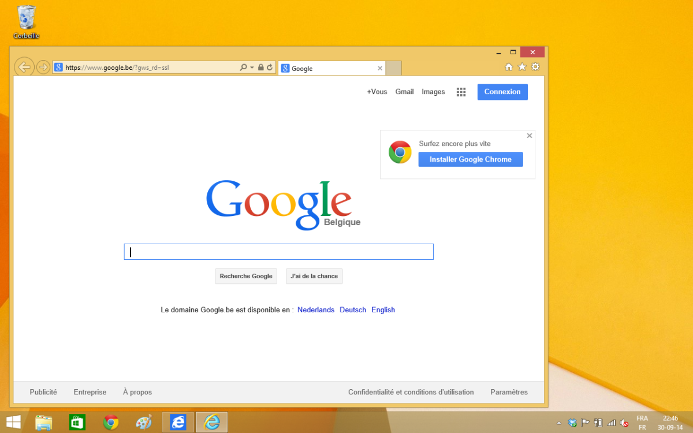
Task: Open the Home page icon
Action: 509,67
